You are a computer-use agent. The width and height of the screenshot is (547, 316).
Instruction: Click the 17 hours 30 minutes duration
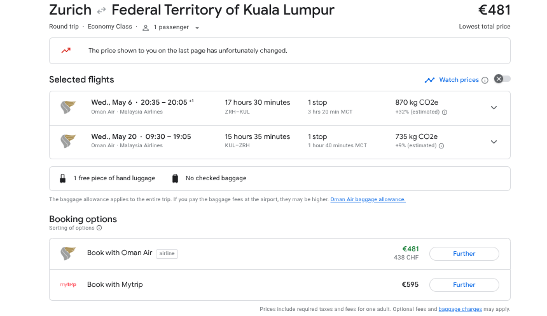click(258, 102)
